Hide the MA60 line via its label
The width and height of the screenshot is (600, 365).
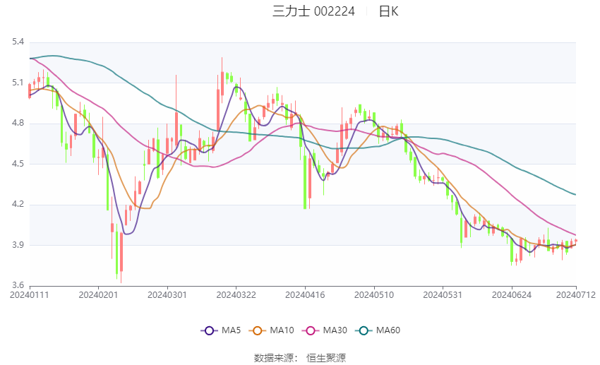[388, 330]
